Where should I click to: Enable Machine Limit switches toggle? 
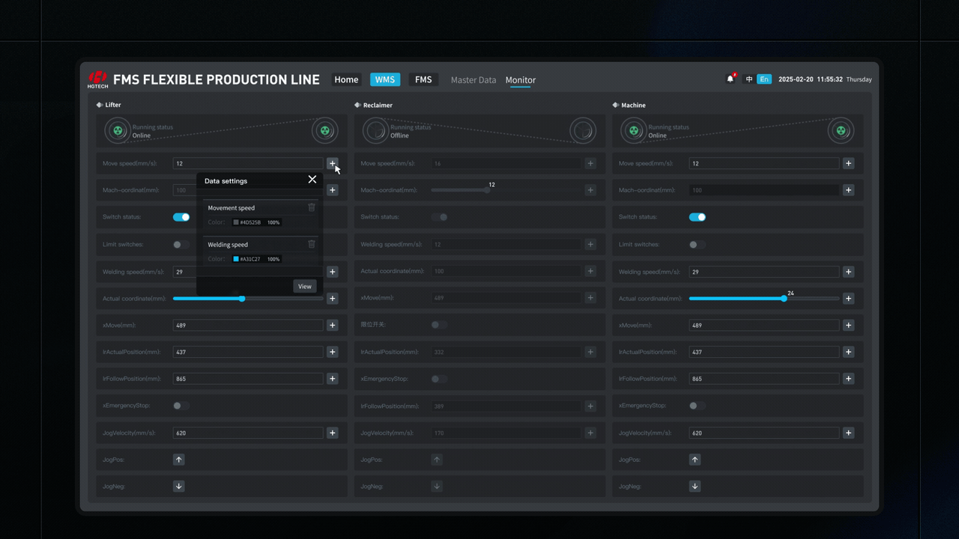(x=698, y=245)
